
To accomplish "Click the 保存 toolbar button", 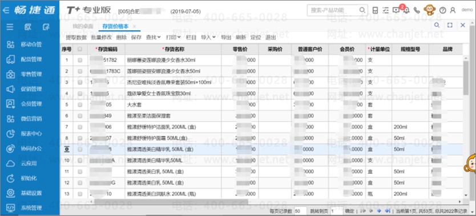I will tap(136, 38).
